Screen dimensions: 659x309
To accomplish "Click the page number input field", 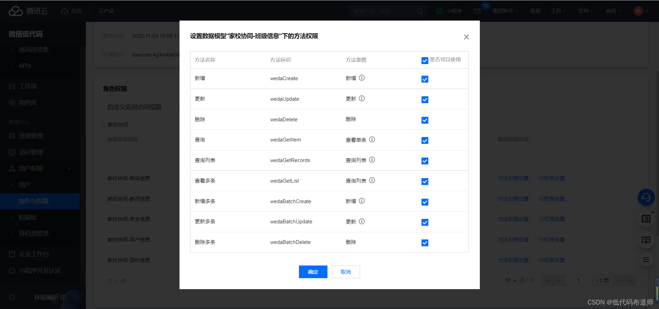I will [x=579, y=280].
